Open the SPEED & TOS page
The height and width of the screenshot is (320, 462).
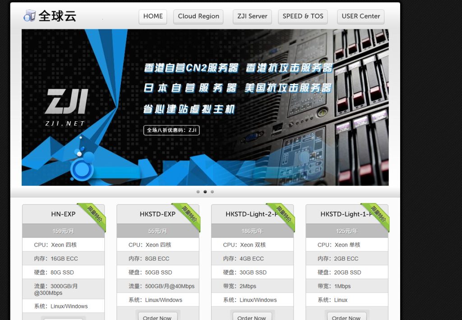(303, 16)
